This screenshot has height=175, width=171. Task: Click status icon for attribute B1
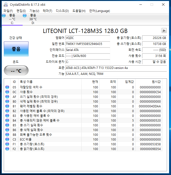point(7,106)
